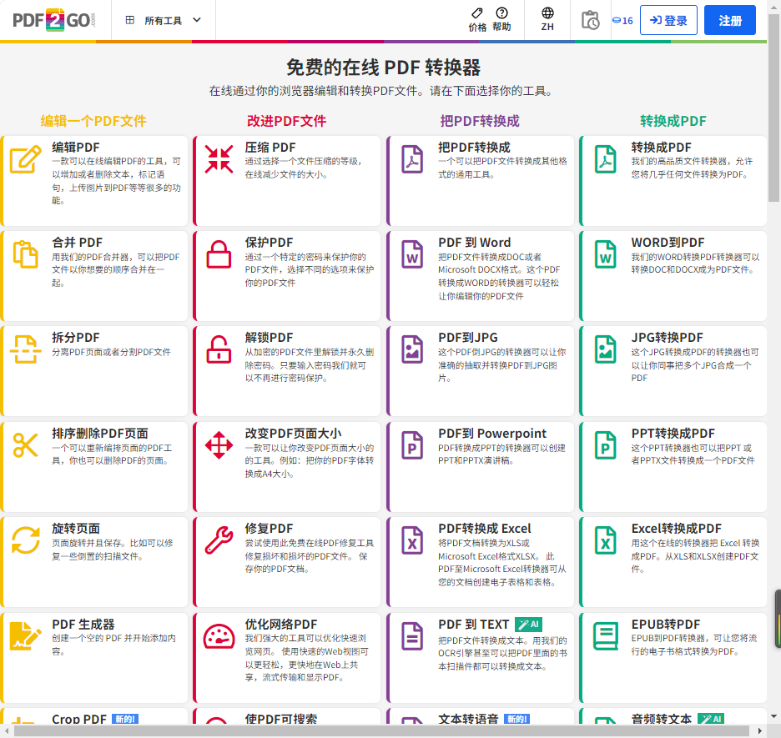This screenshot has height=738, width=781.
Task: Click the clipboard history clock icon
Action: 590,20
